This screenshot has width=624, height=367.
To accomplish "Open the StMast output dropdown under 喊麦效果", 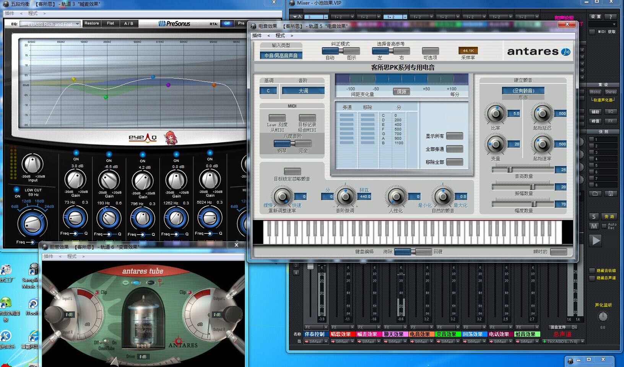I will pos(369,341).
